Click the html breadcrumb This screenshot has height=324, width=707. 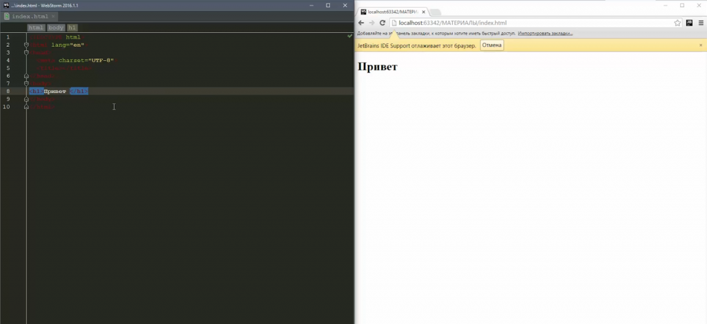point(36,28)
